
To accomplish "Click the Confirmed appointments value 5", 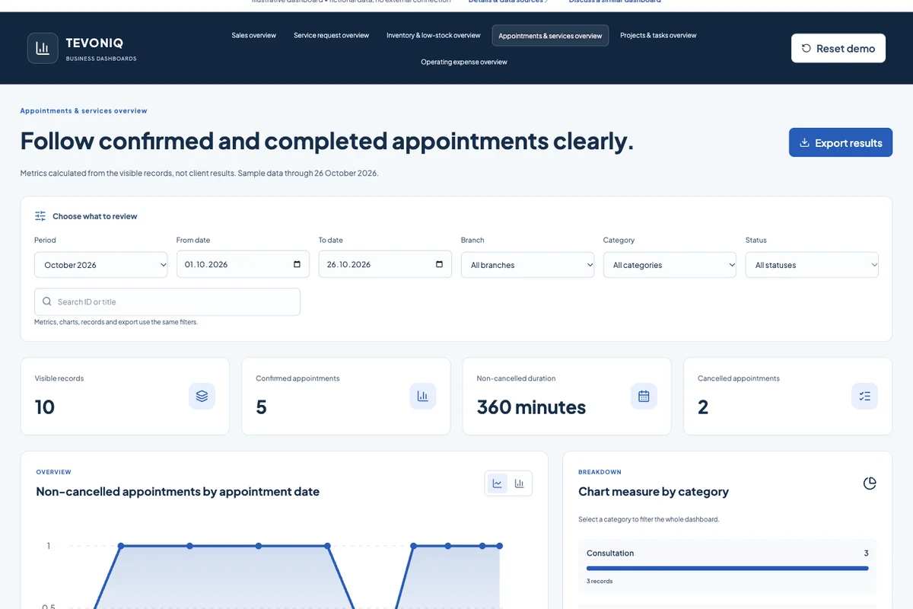I will click(261, 407).
